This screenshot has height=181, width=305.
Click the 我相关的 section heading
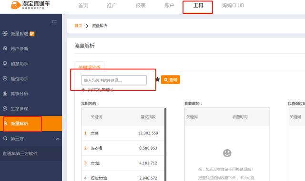[x=90, y=104]
